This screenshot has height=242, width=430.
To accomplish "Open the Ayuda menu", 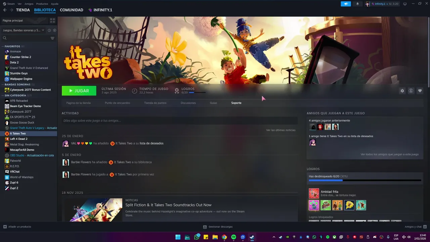I will tap(54, 4).
